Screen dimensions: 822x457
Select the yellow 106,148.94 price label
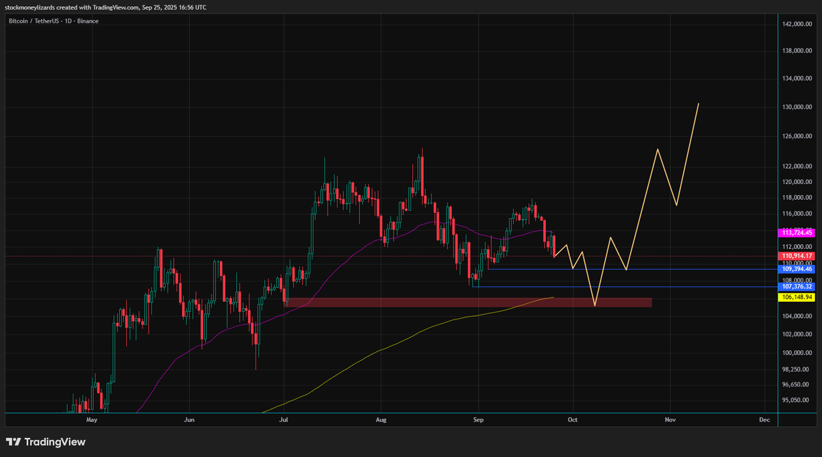coord(797,298)
